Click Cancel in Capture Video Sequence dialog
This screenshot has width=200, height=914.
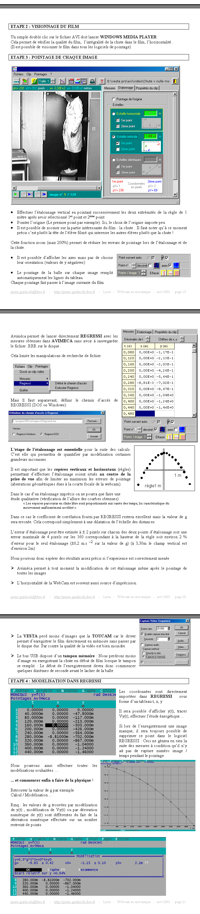182,633
